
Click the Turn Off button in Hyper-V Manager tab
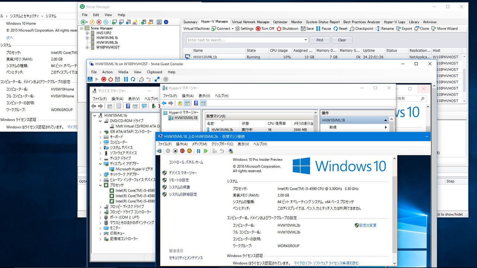coord(265,29)
